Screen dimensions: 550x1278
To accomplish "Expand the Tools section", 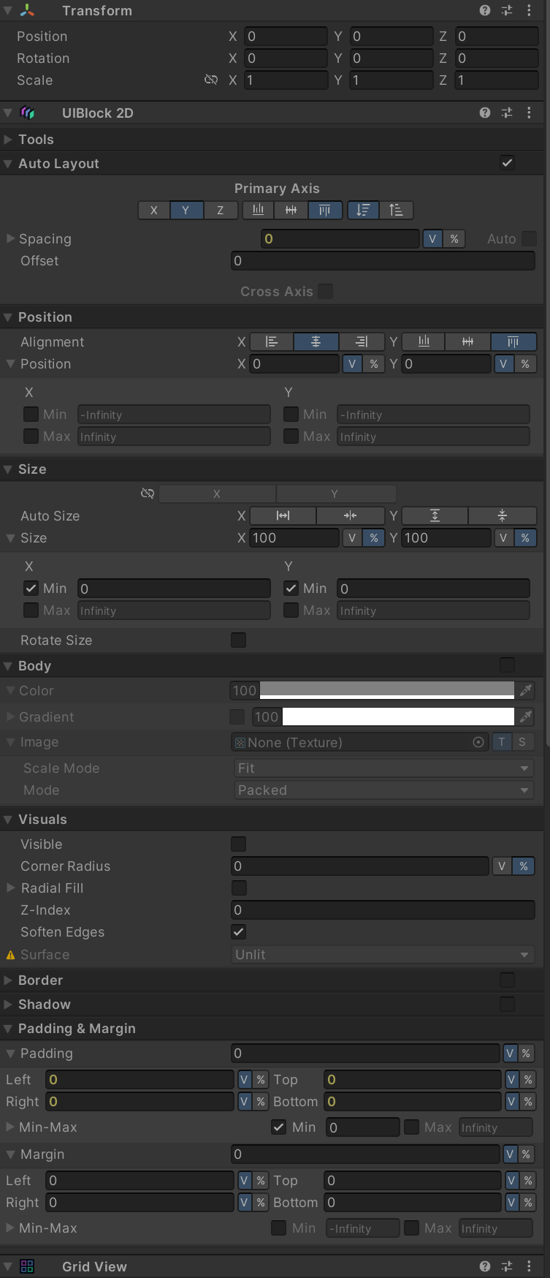I will 8,139.
